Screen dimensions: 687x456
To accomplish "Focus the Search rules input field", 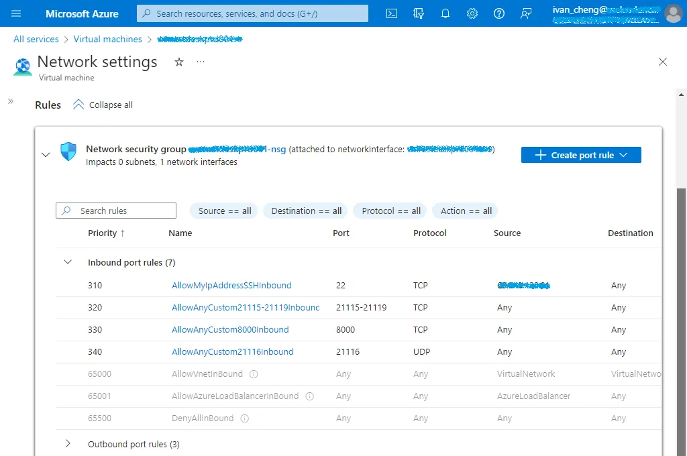I will [x=116, y=211].
